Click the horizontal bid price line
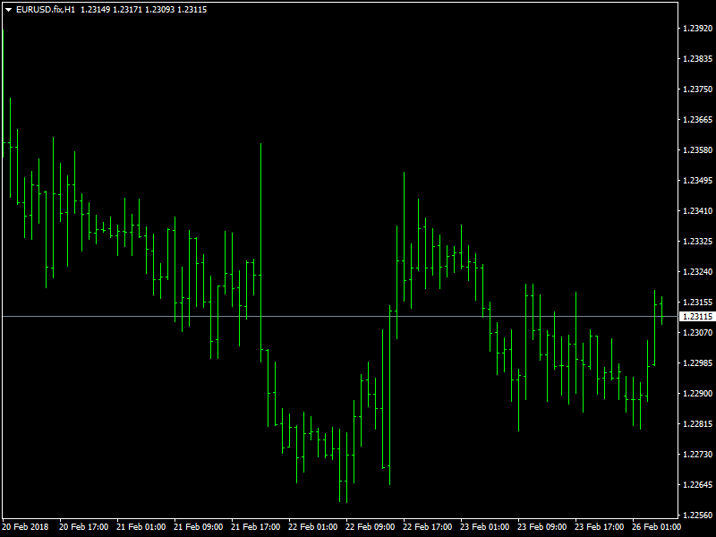 pos(340,316)
